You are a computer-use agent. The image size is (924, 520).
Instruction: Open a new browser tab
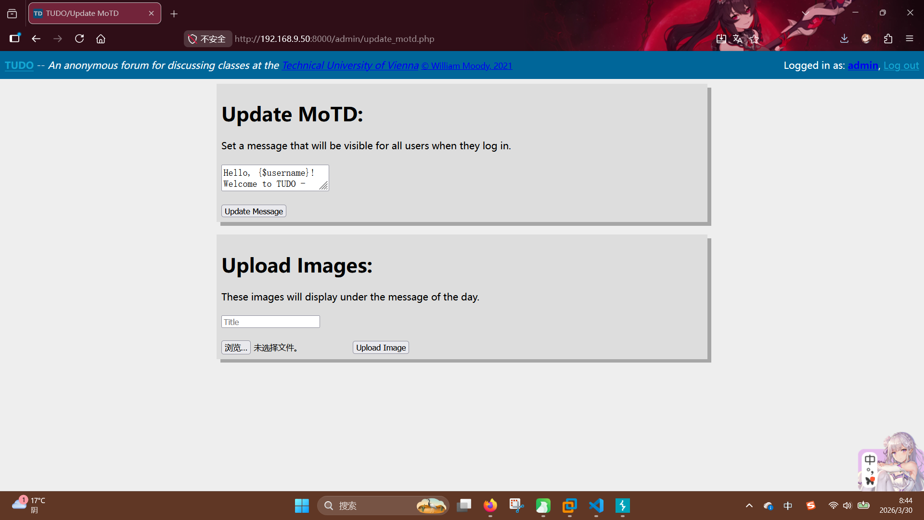(174, 14)
